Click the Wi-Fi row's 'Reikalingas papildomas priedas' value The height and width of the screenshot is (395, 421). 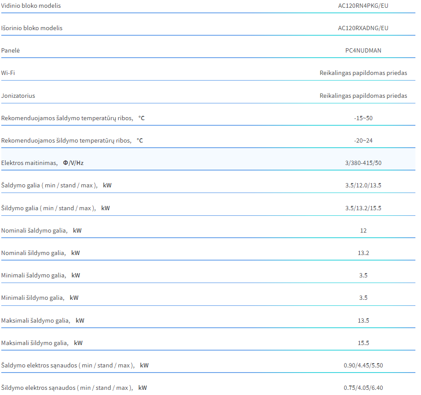click(363, 73)
